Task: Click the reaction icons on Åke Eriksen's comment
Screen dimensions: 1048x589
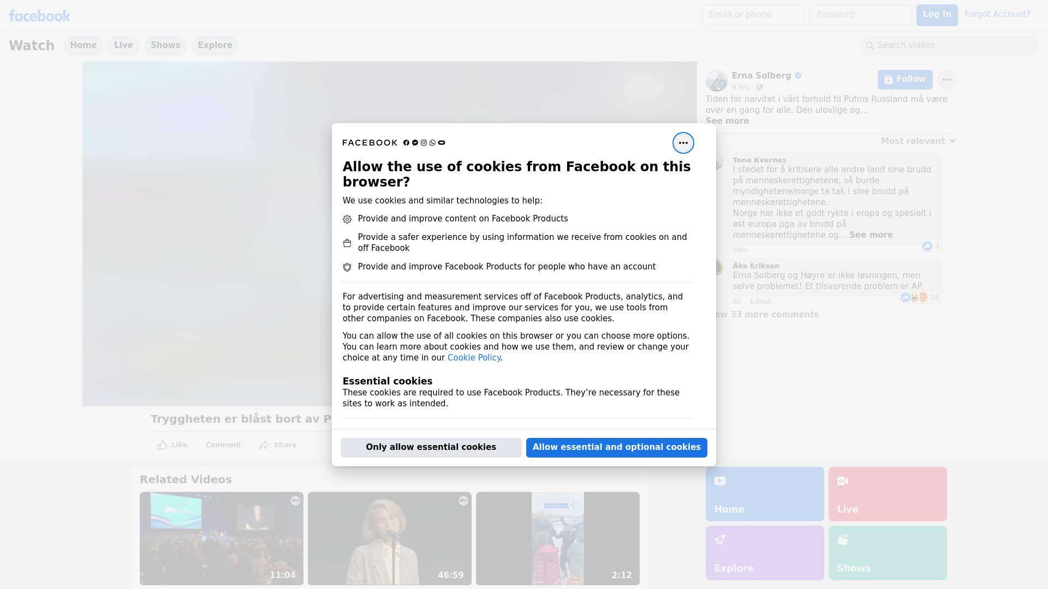Action: 914,297
